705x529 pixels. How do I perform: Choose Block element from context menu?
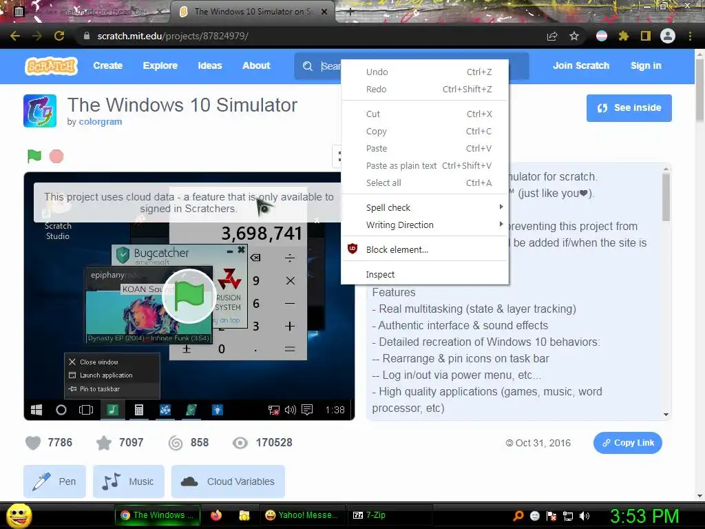tap(425, 249)
